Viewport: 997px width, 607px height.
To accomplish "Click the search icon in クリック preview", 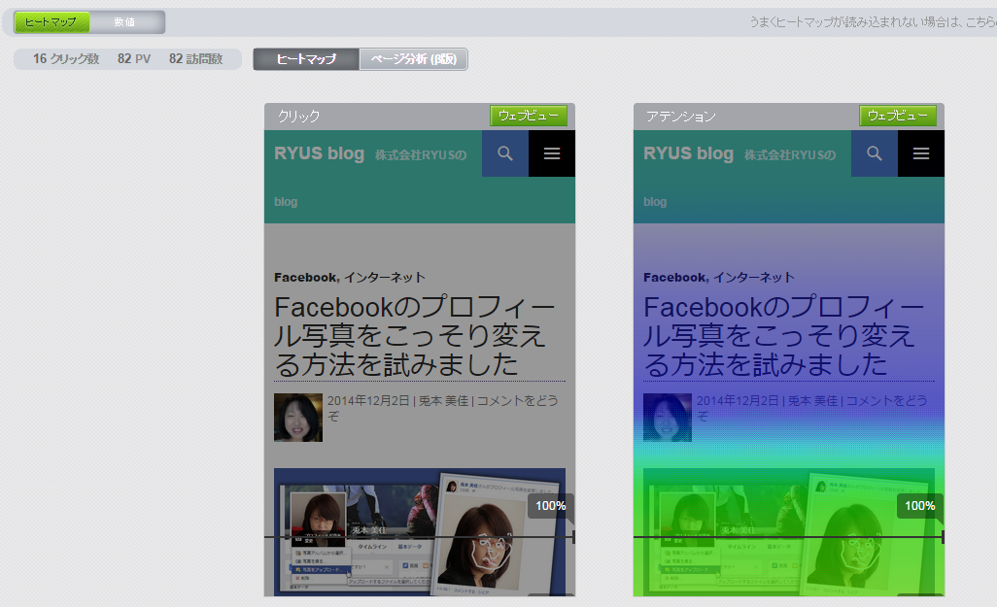I will pyautogui.click(x=505, y=153).
